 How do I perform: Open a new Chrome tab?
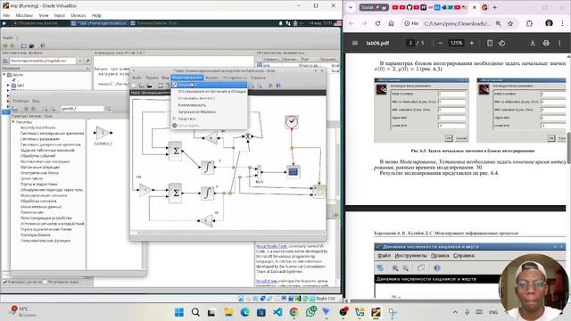click(x=494, y=7)
